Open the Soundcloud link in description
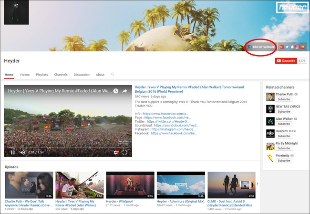The image size is (310, 214). pyautogui.click(x=176, y=126)
